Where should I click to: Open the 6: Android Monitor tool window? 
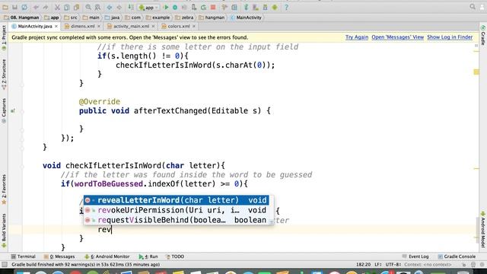coord(107,256)
